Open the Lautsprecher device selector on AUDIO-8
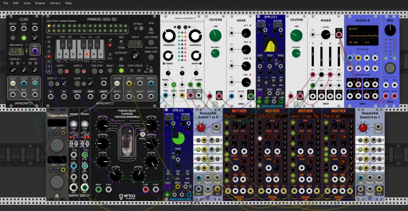408x211 pixels. pyautogui.click(x=362, y=36)
